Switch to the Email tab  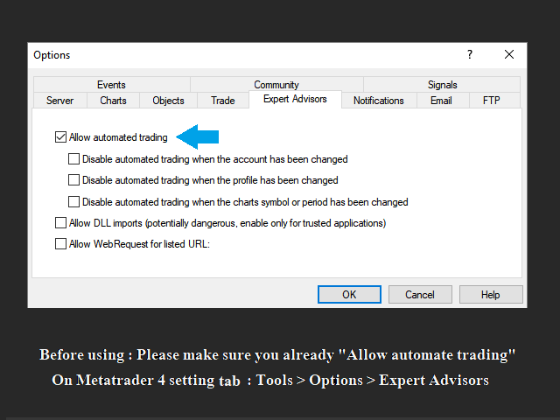click(x=441, y=101)
